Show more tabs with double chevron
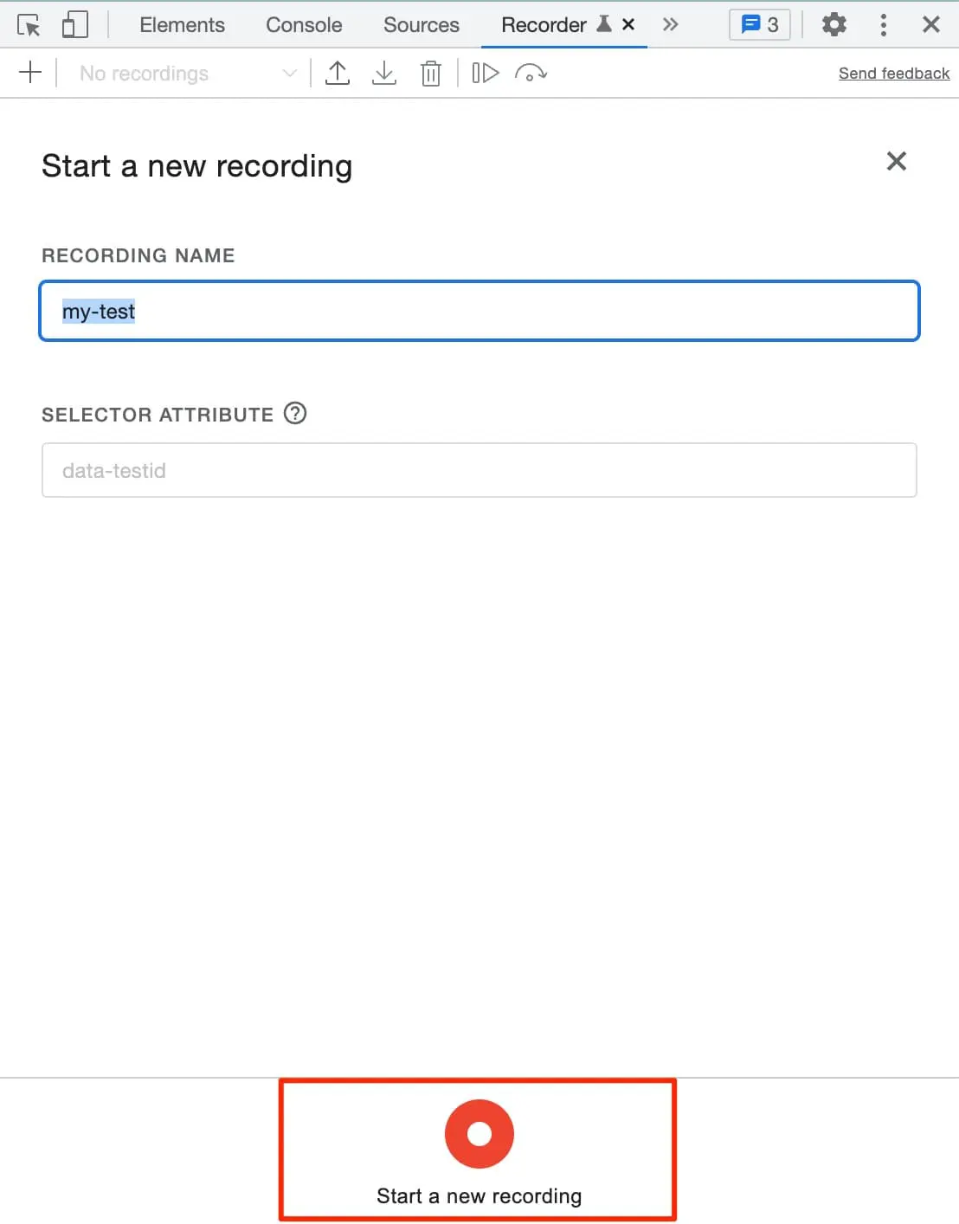 coord(670,25)
